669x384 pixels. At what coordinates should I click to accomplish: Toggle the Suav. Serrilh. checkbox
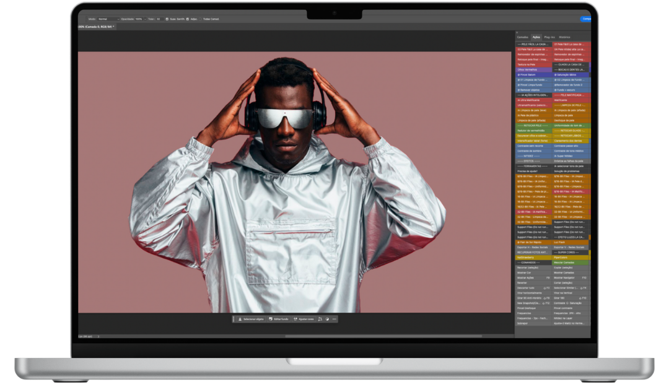[167, 19]
